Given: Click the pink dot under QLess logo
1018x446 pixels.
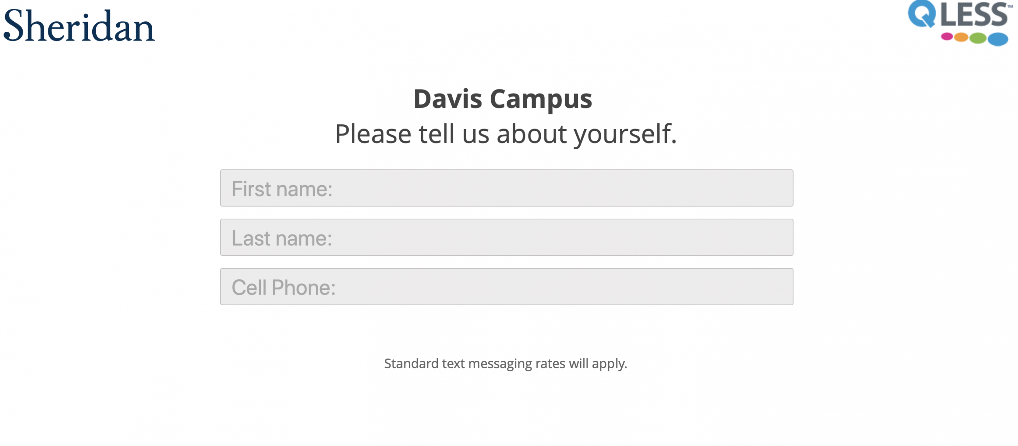Looking at the screenshot, I should coord(947,37).
